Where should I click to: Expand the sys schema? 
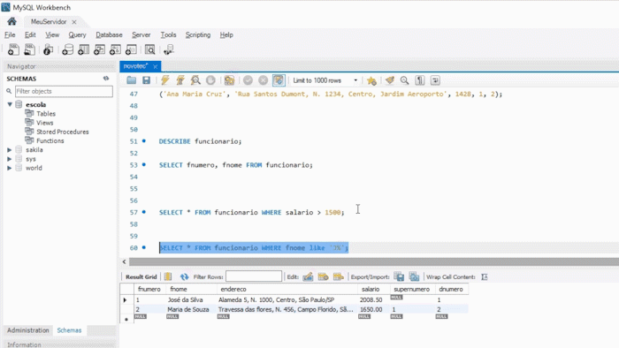pos(10,159)
